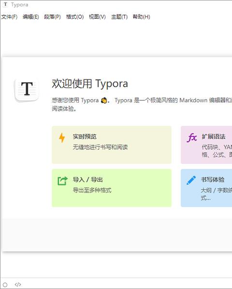Click the waving hand emoji after 'Typora'

104,100
